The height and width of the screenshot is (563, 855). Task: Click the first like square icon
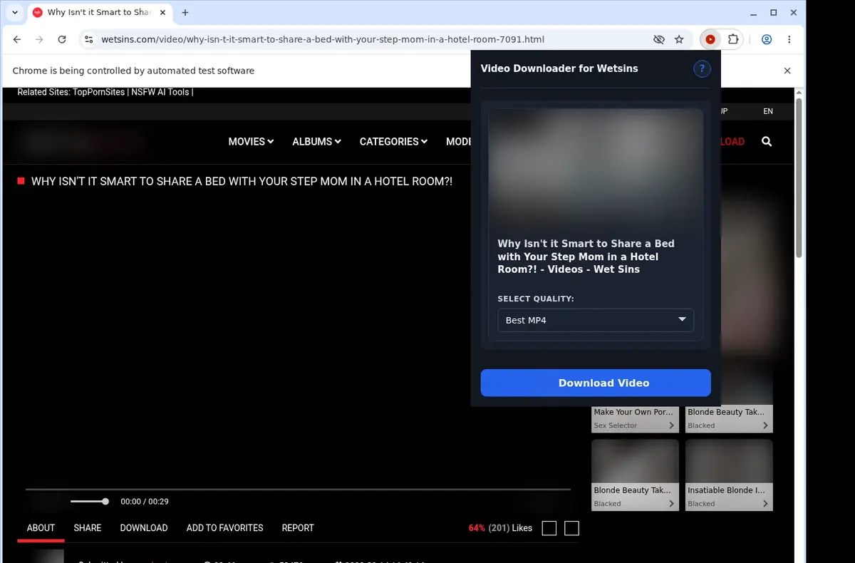pos(549,528)
